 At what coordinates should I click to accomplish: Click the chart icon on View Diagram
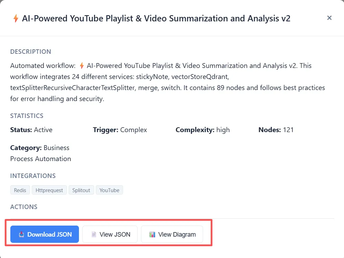point(152,235)
